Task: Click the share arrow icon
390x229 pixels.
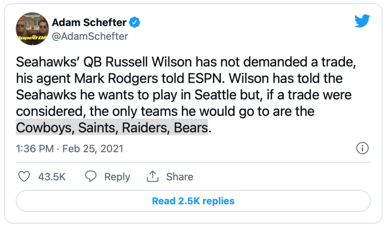Action: click(152, 177)
